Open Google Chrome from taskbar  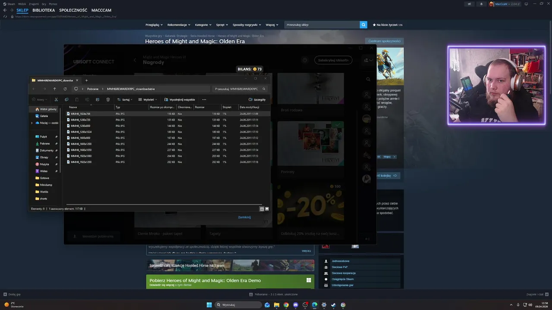pyautogui.click(x=286, y=305)
